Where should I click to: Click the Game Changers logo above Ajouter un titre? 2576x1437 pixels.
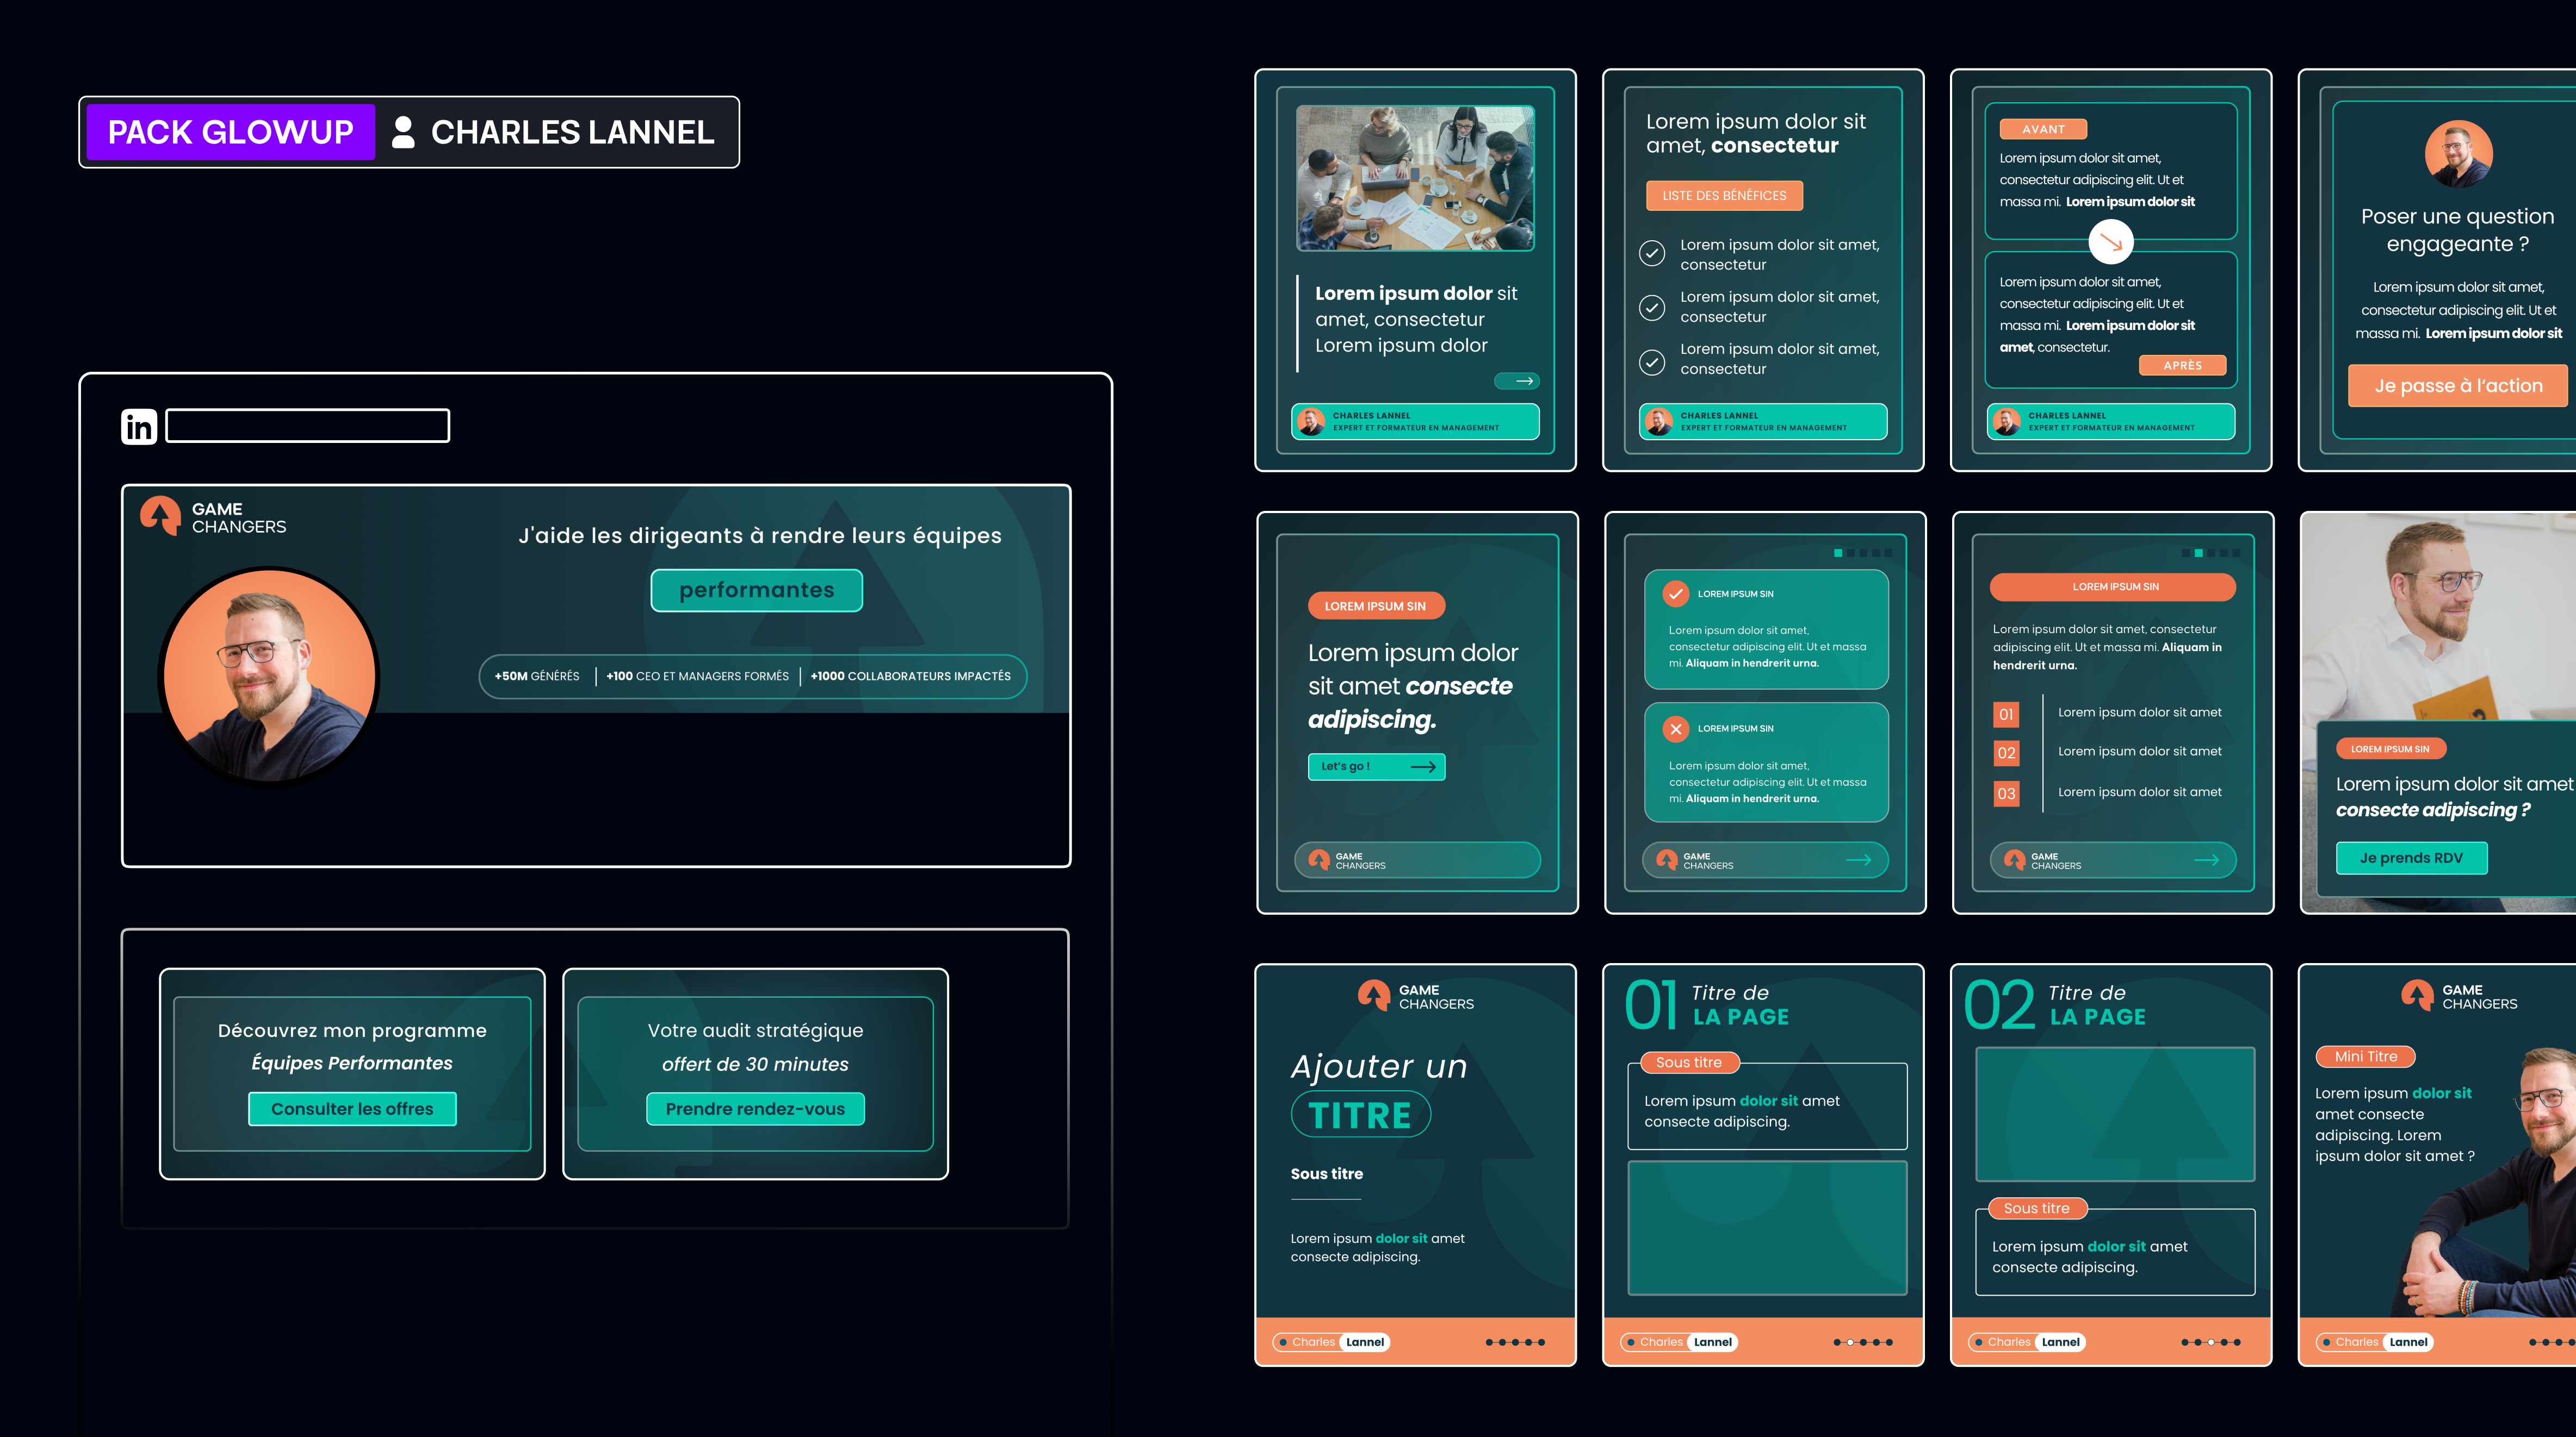1374,994
